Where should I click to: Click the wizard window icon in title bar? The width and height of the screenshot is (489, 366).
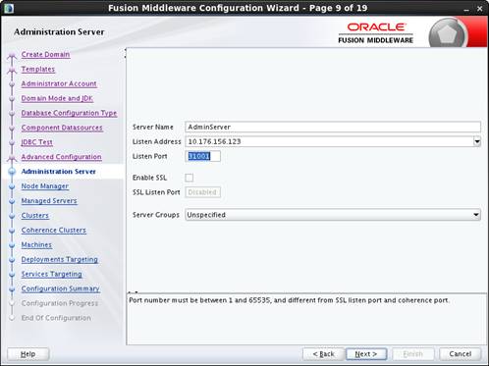(x=9, y=8)
